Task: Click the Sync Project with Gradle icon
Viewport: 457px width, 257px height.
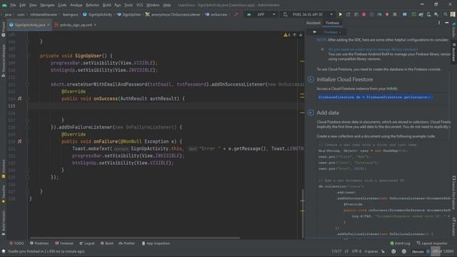Action: coord(421,14)
